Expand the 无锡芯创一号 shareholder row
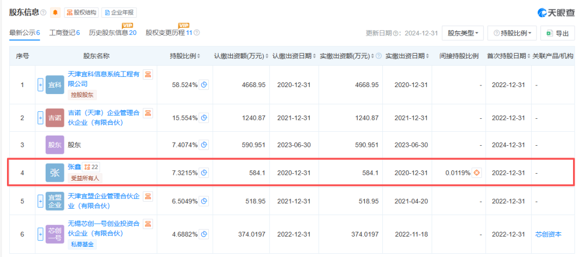This screenshot has height=257, width=580. coord(41,234)
